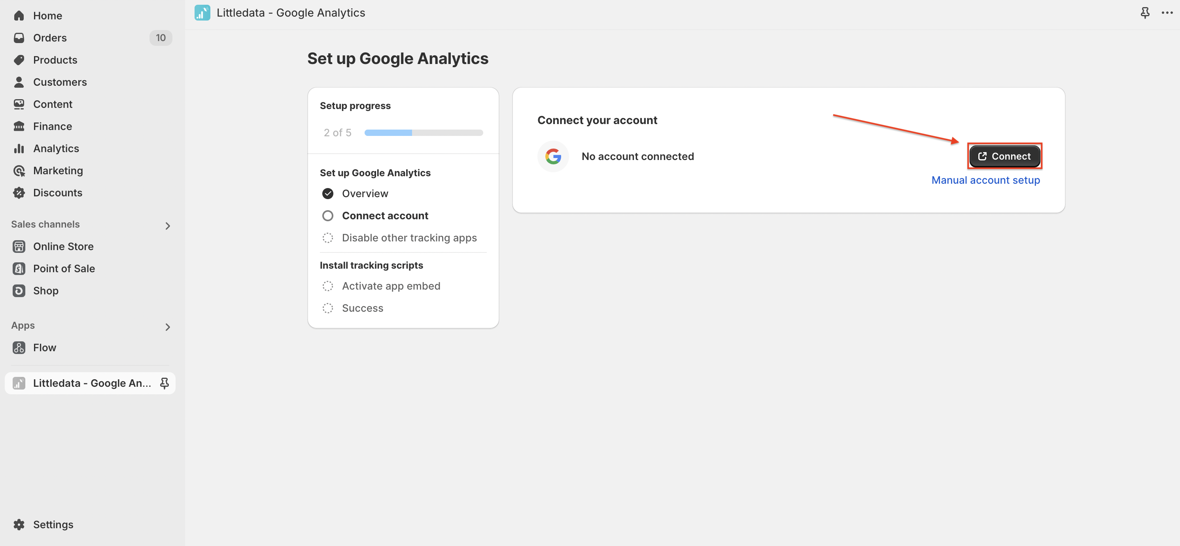Expand the Apps section chevron
The image size is (1180, 546).
click(x=168, y=327)
